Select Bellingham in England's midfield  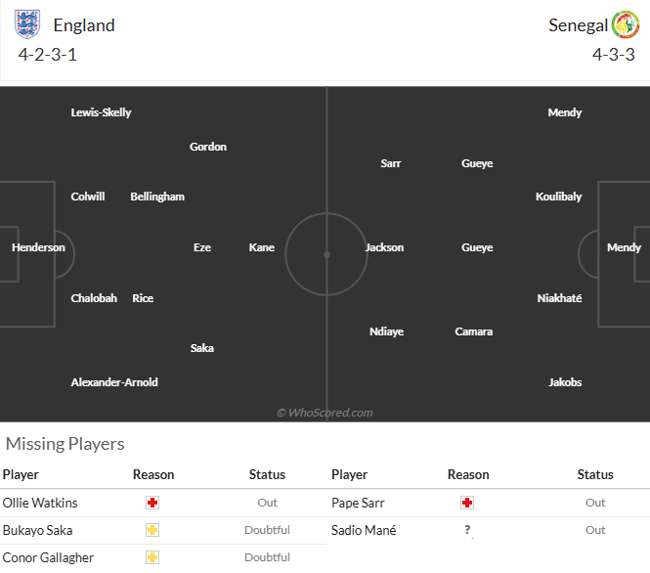157,197
